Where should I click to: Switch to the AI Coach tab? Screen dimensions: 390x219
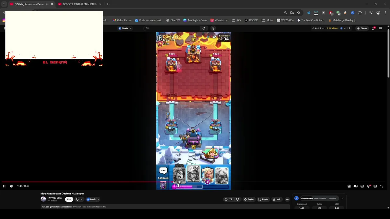tap(333, 198)
